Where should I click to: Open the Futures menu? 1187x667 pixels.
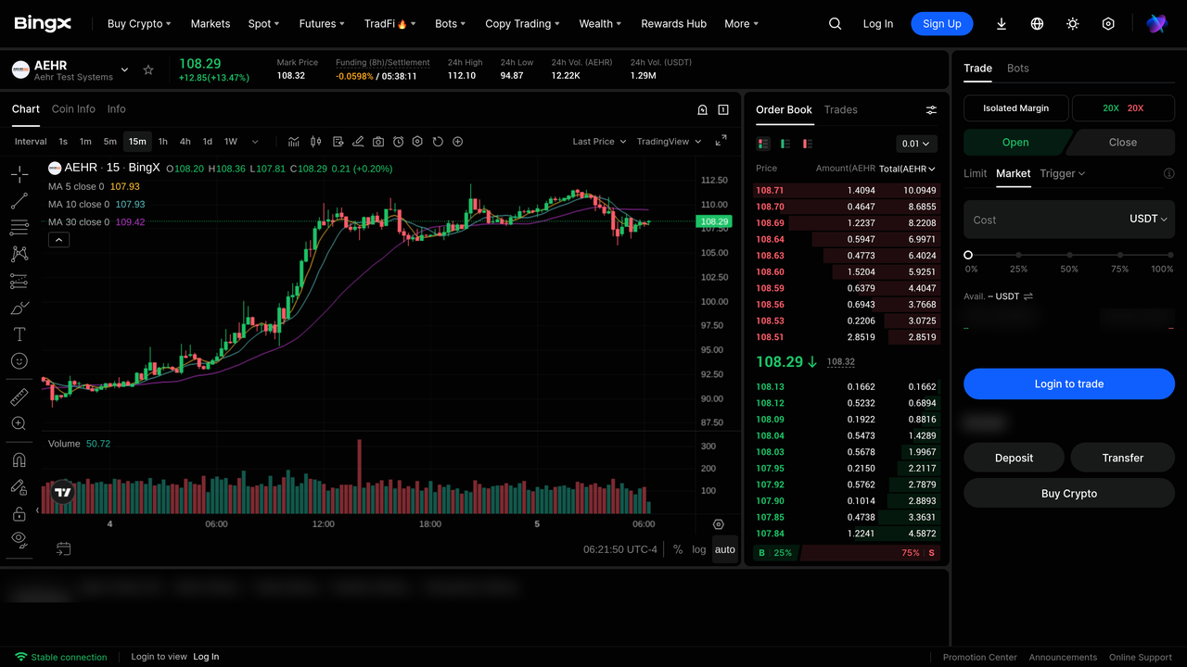tap(322, 24)
